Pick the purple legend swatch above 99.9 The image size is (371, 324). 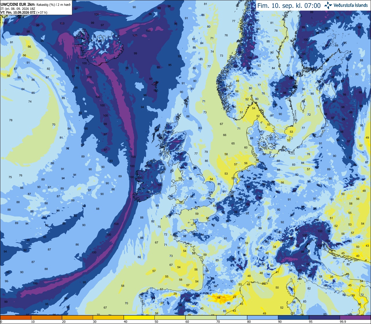355,318
